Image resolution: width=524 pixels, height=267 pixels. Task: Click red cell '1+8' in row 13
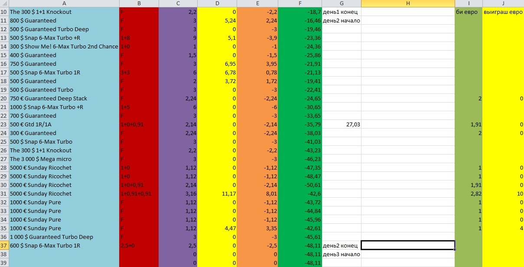[x=139, y=38]
